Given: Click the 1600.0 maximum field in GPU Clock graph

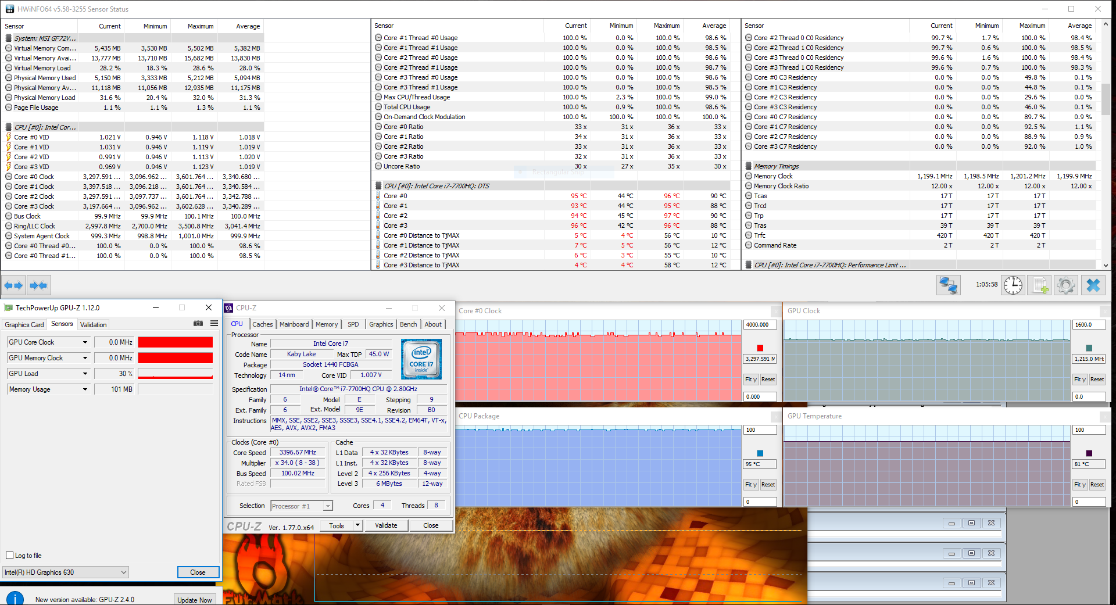Looking at the screenshot, I should (x=1089, y=325).
